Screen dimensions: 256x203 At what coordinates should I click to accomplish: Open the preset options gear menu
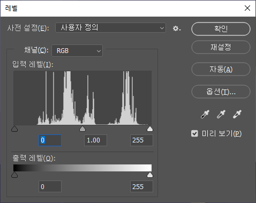coord(177,28)
